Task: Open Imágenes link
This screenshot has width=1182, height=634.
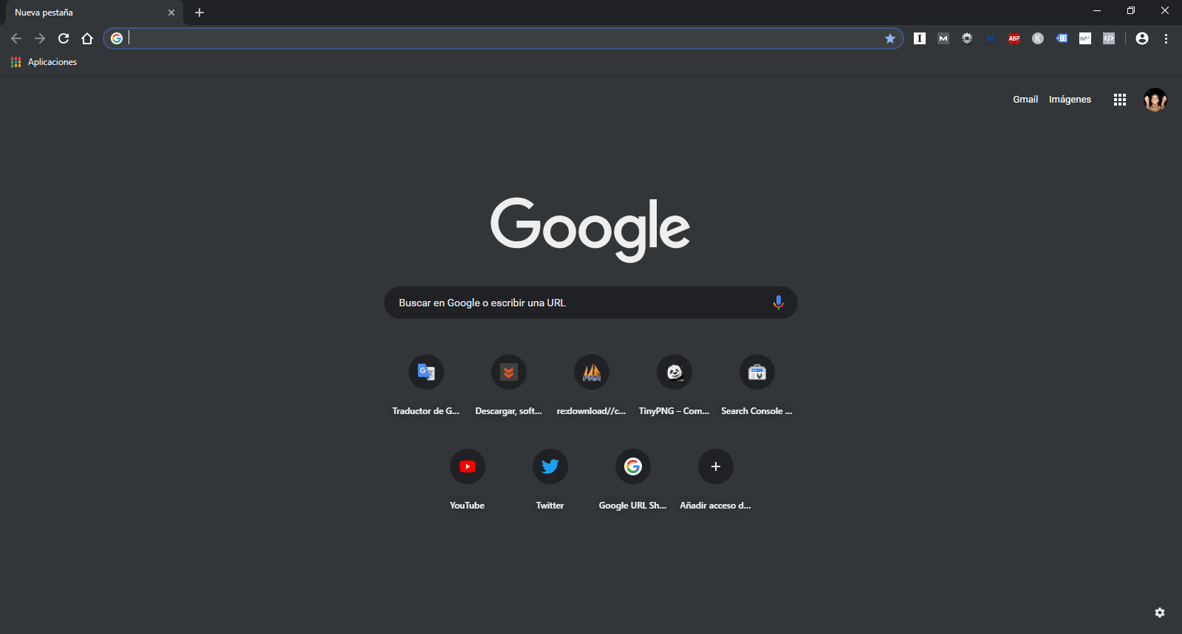Action: (1070, 100)
